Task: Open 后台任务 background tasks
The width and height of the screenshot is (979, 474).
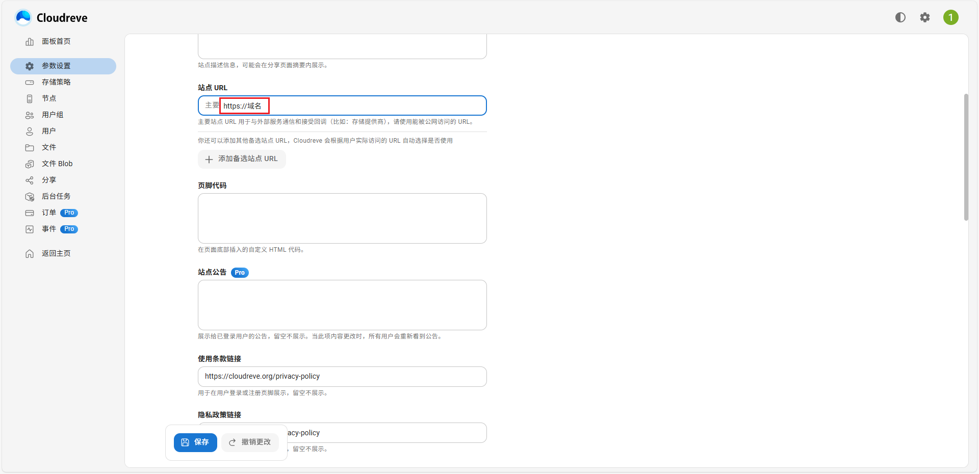Action: 56,196
